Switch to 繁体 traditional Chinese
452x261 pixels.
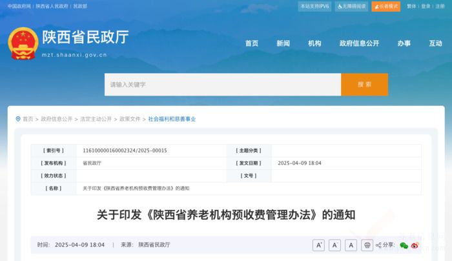coord(411,6)
